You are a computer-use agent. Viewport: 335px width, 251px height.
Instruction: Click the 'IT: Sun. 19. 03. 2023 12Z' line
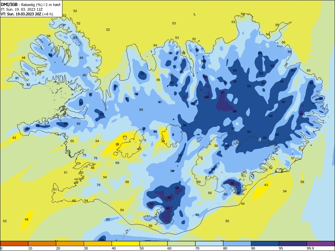pyautogui.click(x=21, y=9)
